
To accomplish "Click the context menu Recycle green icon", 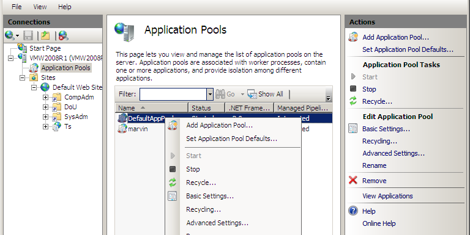I will [173, 183].
